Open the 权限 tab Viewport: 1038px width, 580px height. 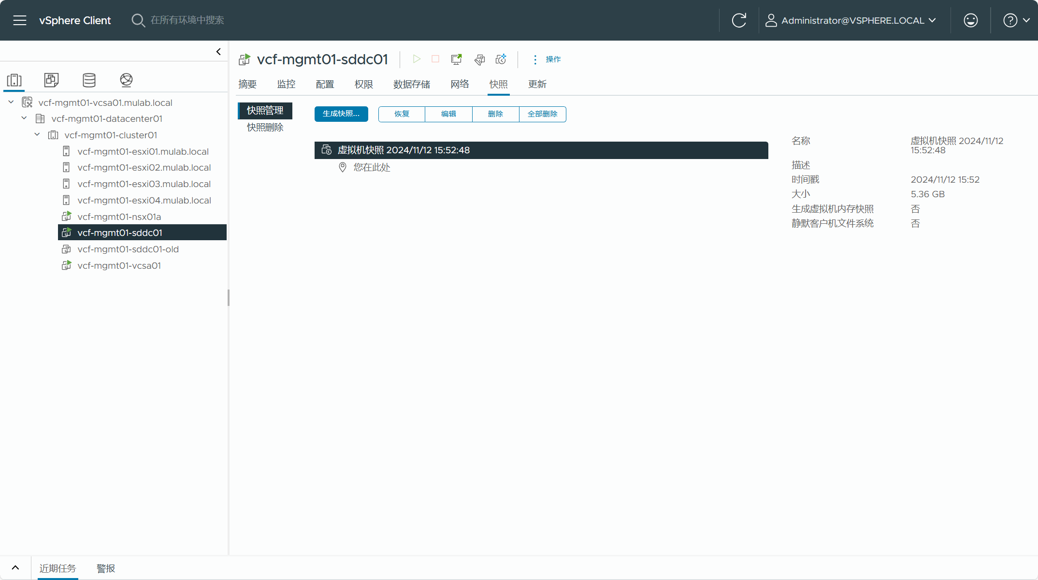point(363,84)
